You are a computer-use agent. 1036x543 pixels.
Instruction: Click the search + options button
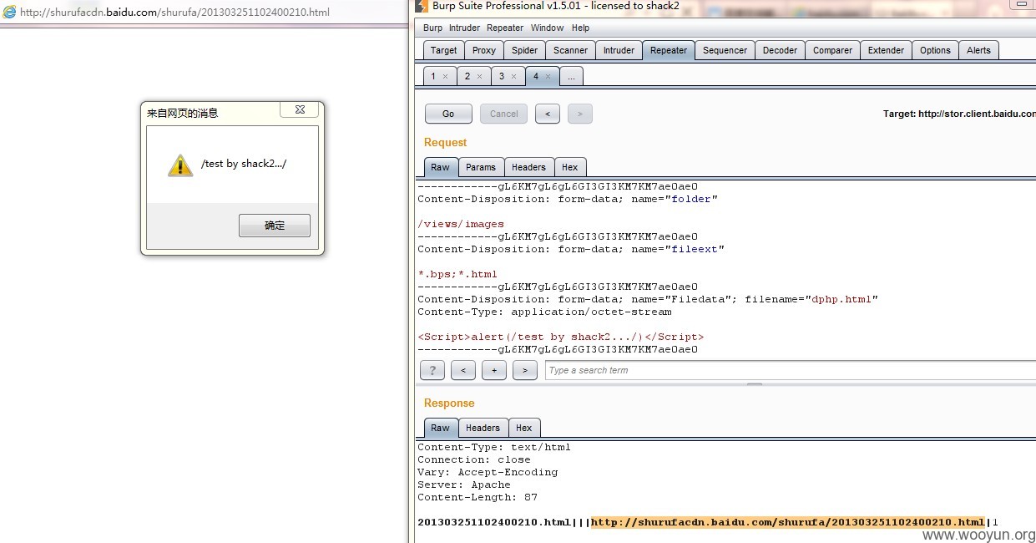point(494,370)
